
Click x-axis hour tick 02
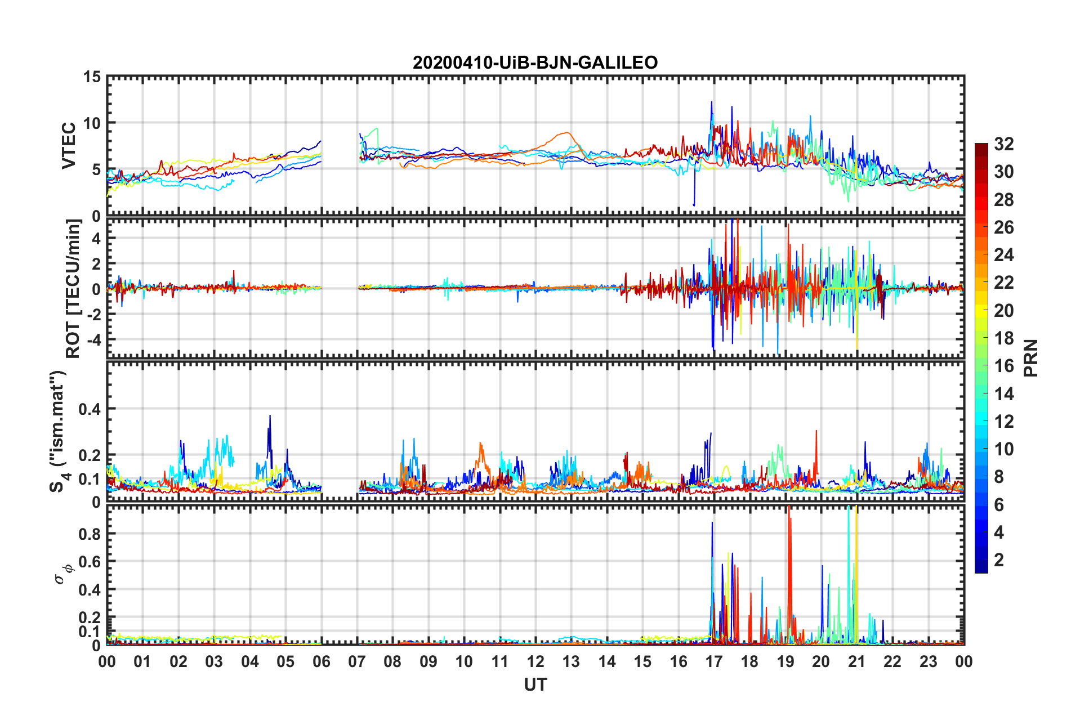179,661
